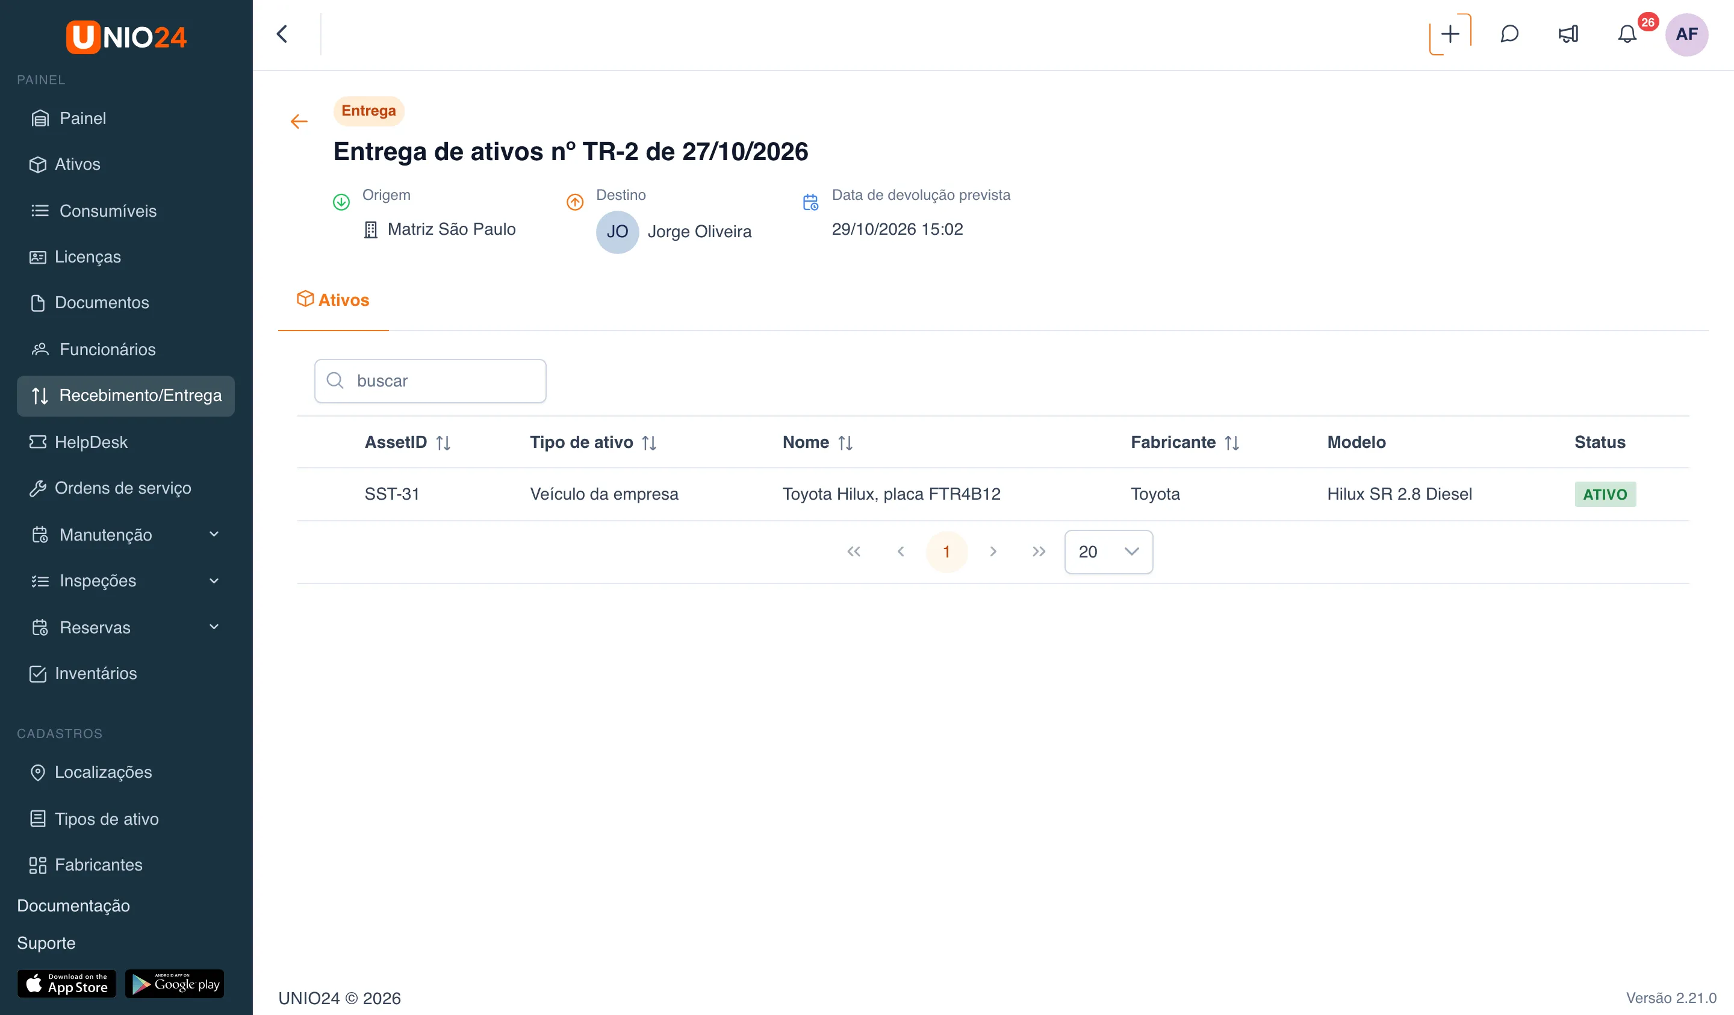Sort by Nome column arrows
This screenshot has height=1015, width=1734.
pyautogui.click(x=846, y=442)
